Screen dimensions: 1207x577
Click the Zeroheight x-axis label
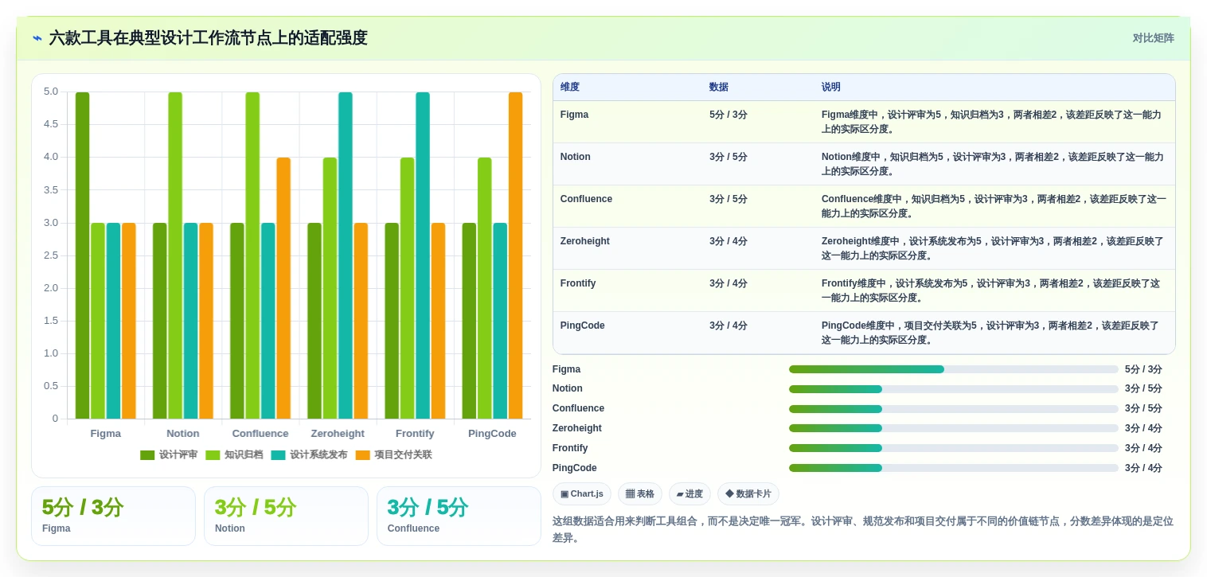pos(338,434)
